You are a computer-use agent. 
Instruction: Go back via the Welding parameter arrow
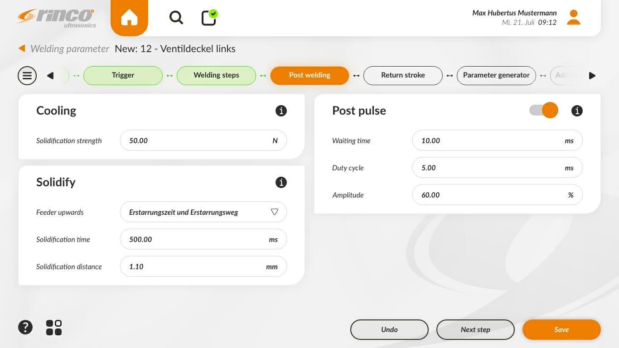pyautogui.click(x=22, y=48)
